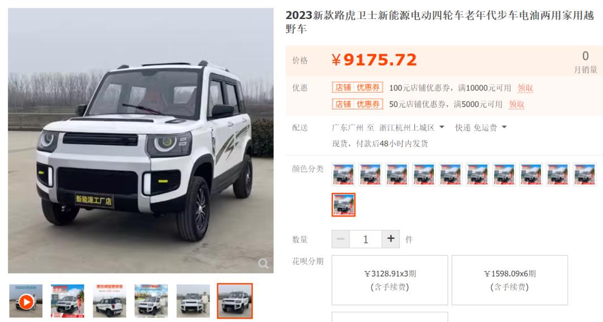Image resolution: width=603 pixels, height=322 pixels.
Task: Select the ¥3128.91x3期 installment option
Action: [390, 280]
